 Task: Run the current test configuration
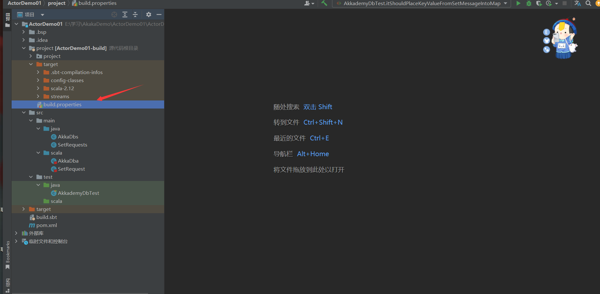coord(518,3)
